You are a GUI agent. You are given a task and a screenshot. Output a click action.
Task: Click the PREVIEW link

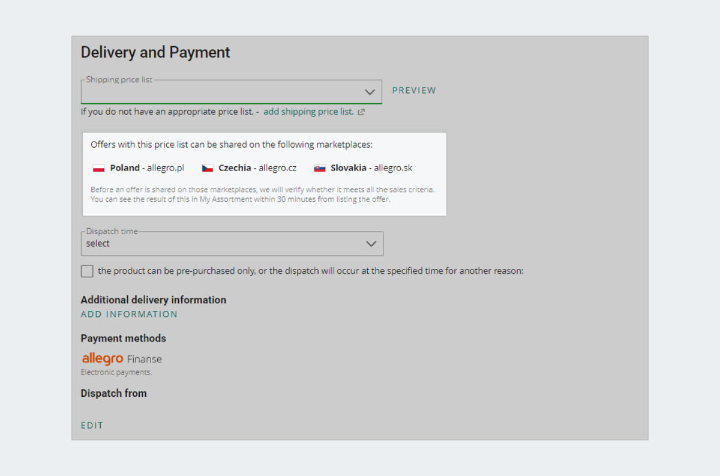(x=414, y=91)
